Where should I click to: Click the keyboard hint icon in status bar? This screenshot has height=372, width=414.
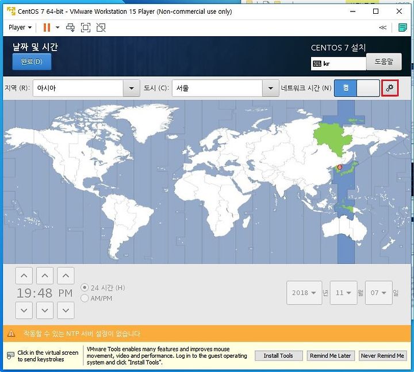pos(10,356)
